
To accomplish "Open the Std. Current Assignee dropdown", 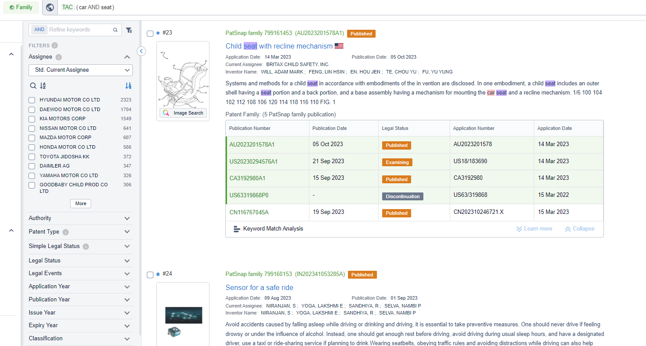I will pyautogui.click(x=81, y=70).
